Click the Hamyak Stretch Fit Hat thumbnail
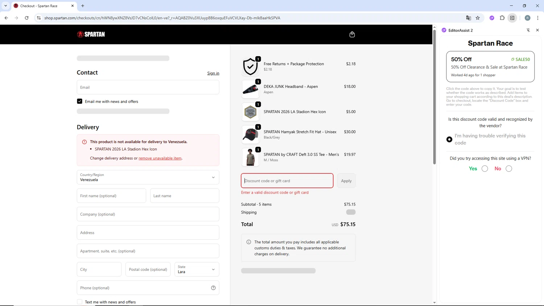The height and width of the screenshot is (306, 544). point(250,135)
